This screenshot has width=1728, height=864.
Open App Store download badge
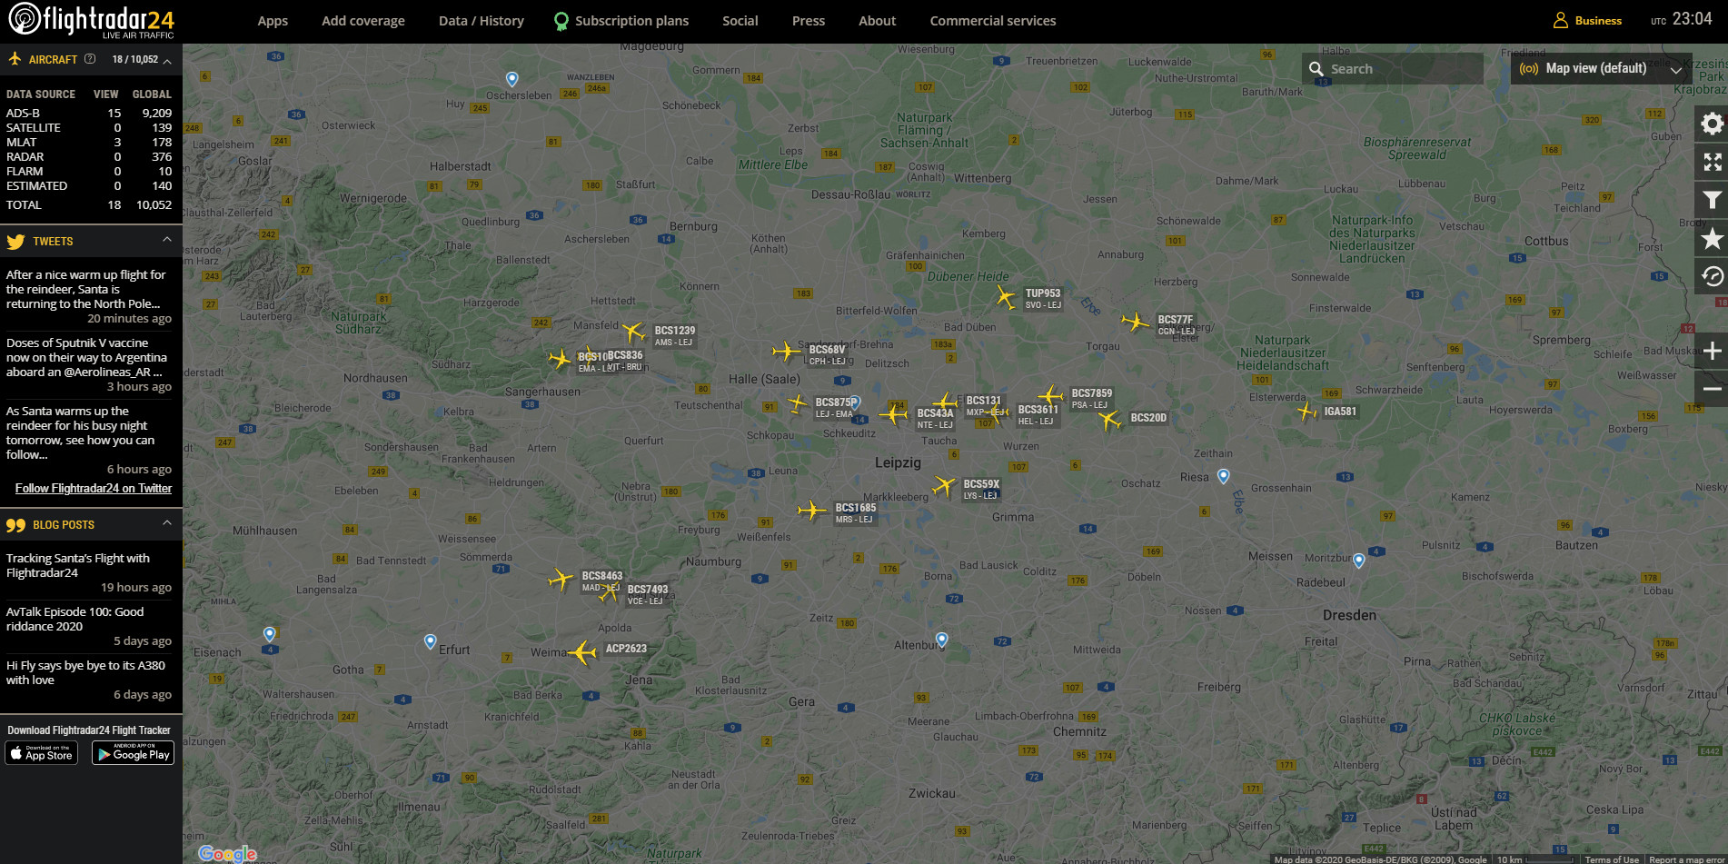tap(42, 753)
